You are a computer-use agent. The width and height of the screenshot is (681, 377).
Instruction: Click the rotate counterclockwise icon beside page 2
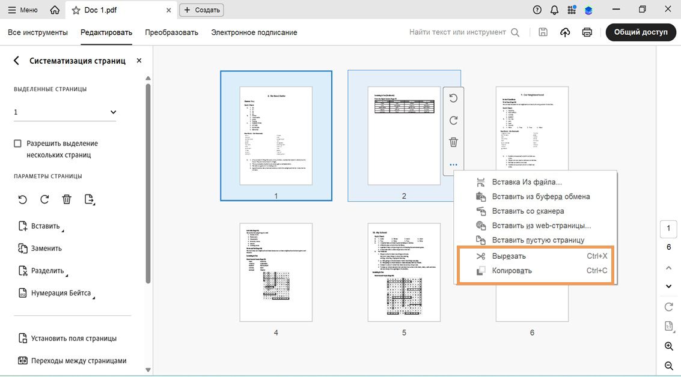(453, 98)
